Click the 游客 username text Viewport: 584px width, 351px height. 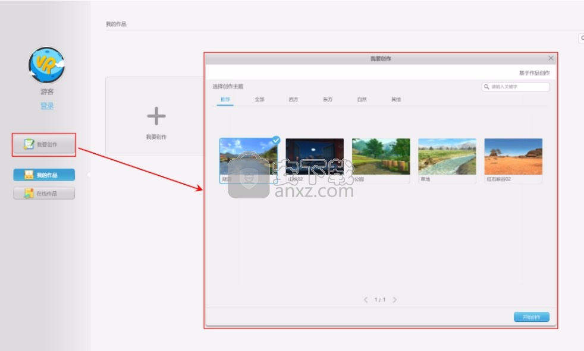tap(47, 91)
